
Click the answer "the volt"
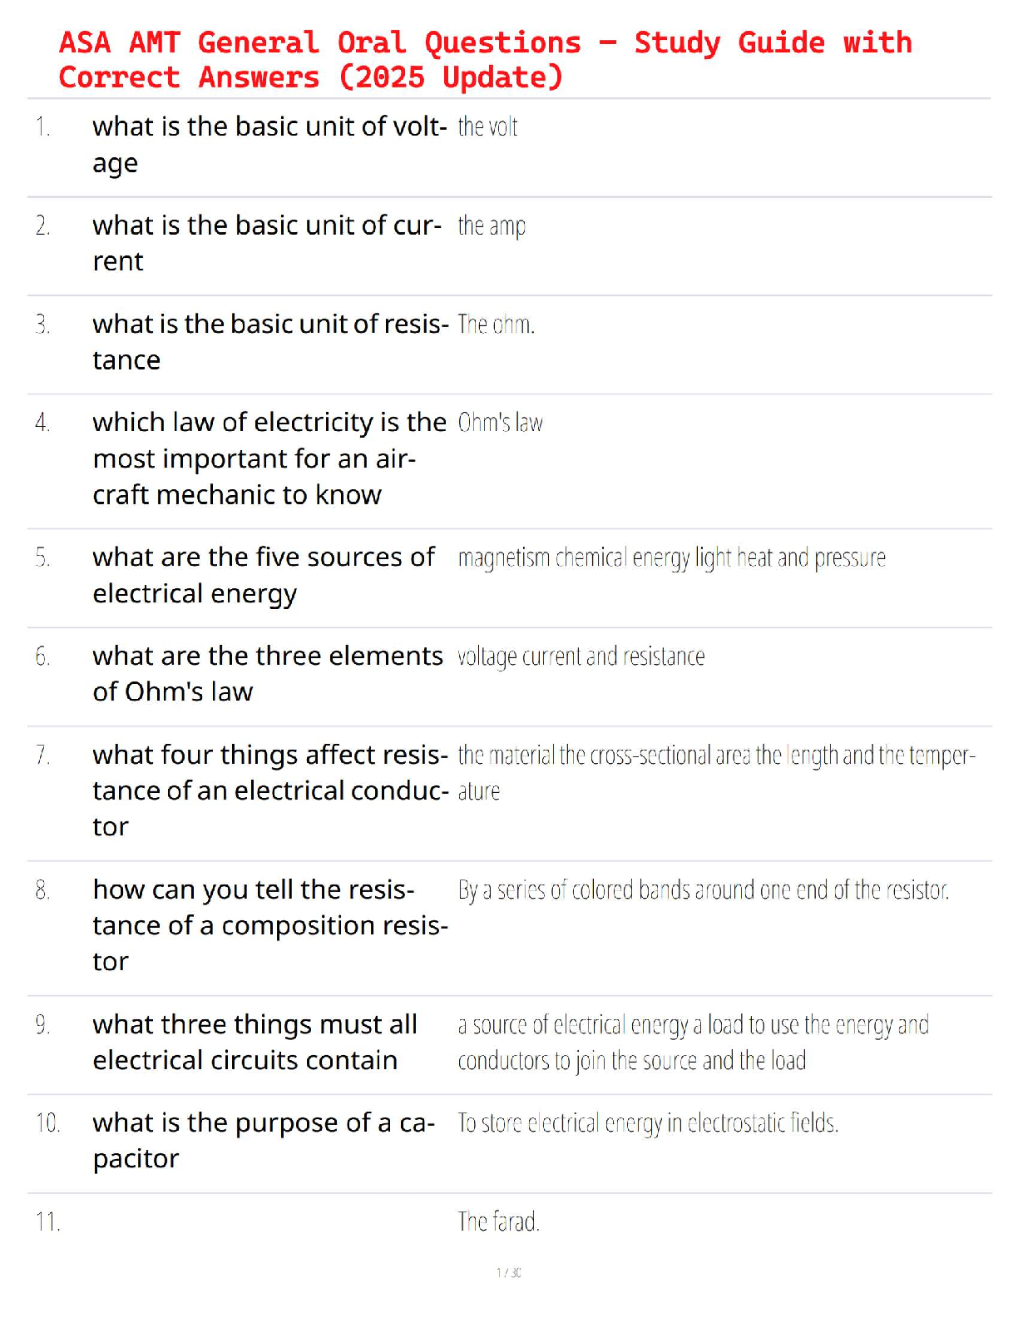point(487,127)
